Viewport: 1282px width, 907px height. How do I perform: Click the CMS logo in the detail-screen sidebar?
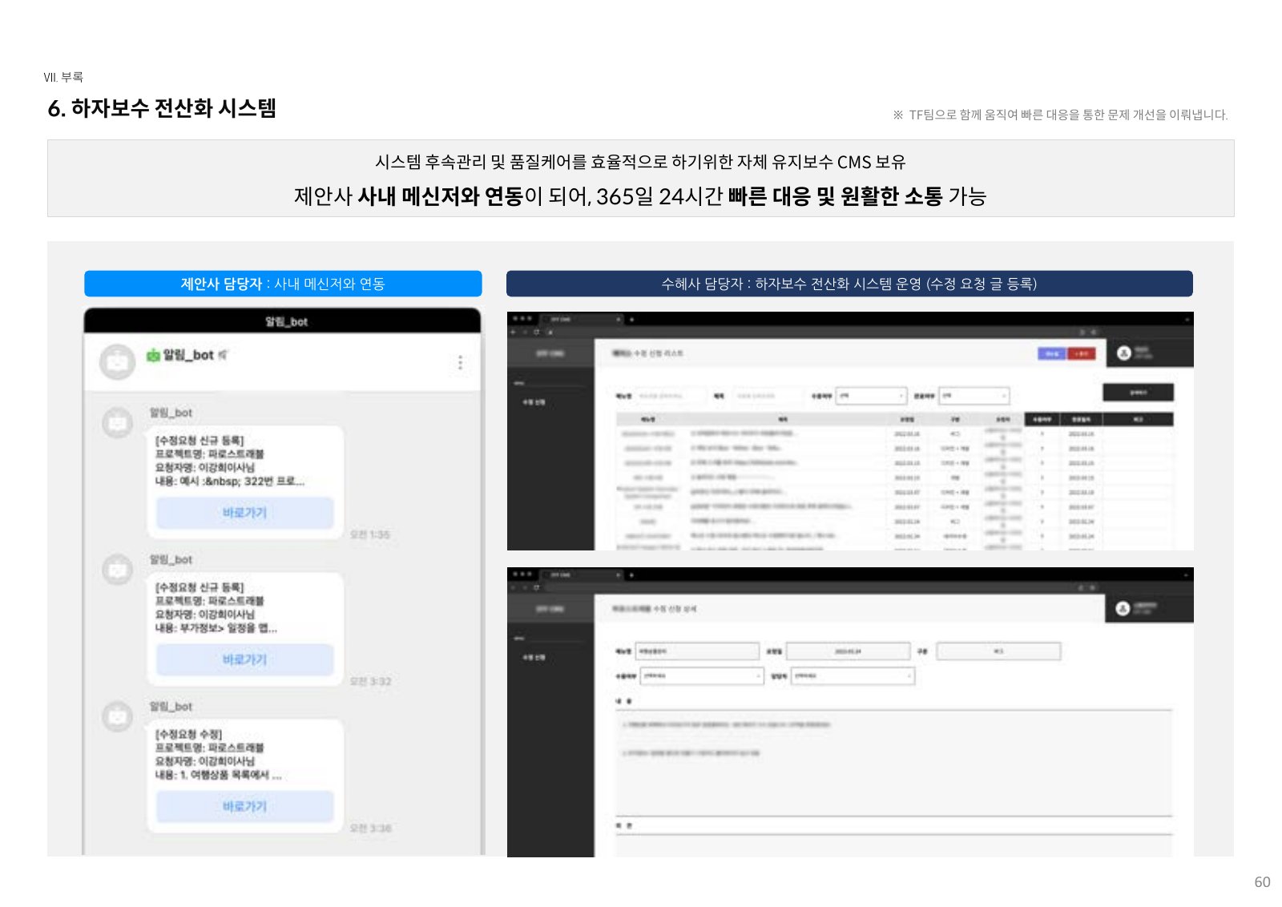pos(550,609)
